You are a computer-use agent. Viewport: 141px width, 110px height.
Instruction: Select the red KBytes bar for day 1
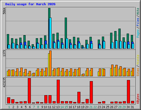tap(9, 100)
